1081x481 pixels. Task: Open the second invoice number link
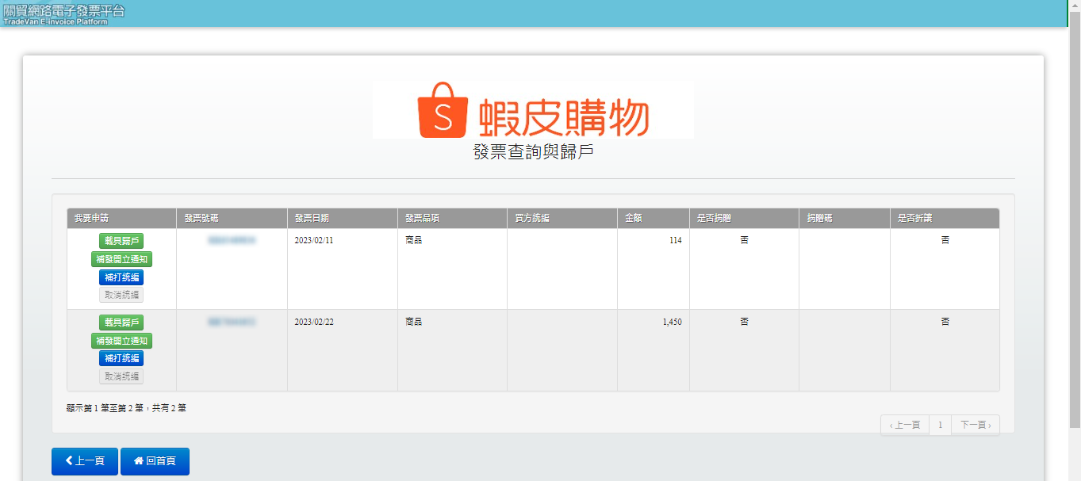pos(231,322)
